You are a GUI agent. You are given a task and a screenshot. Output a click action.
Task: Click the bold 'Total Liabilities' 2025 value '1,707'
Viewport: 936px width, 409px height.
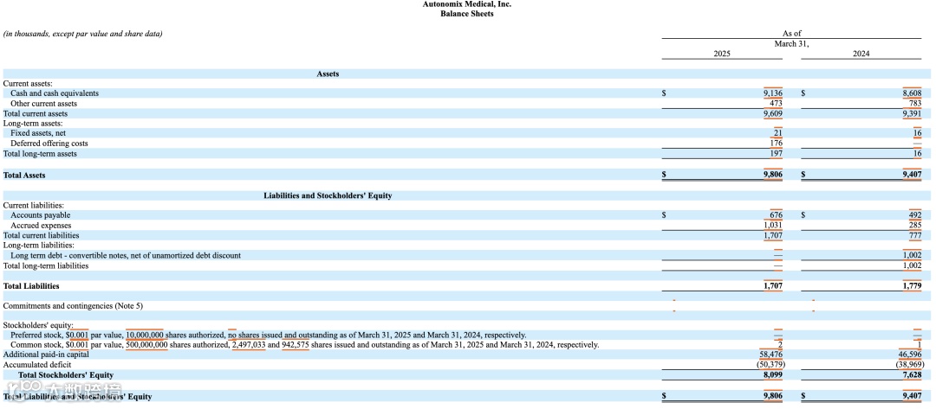(772, 286)
